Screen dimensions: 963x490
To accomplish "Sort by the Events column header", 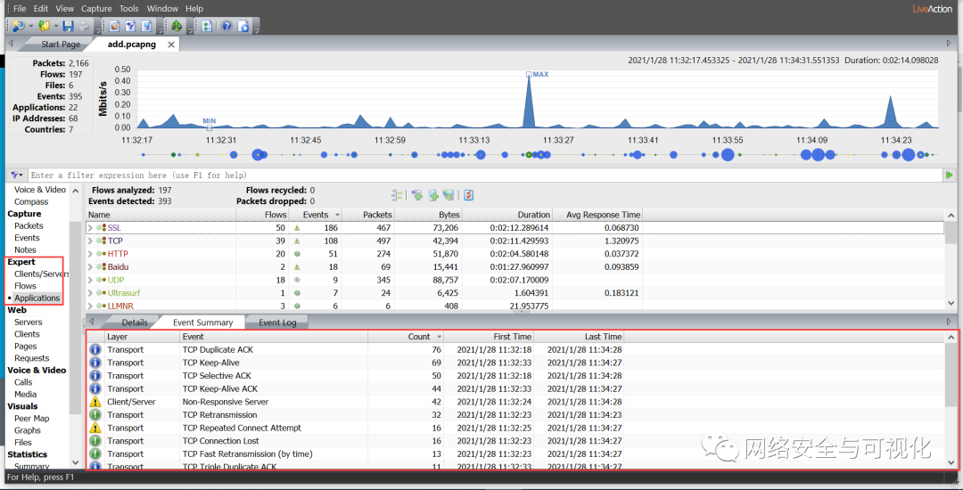I will tap(316, 215).
